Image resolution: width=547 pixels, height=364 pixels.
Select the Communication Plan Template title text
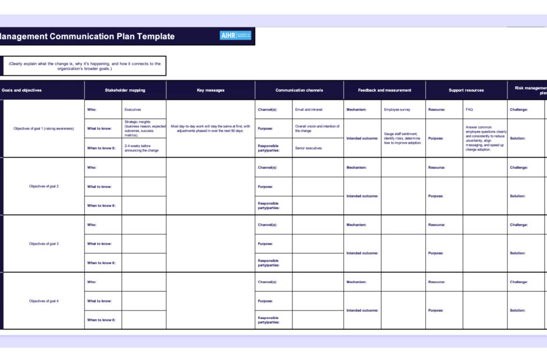click(x=87, y=36)
